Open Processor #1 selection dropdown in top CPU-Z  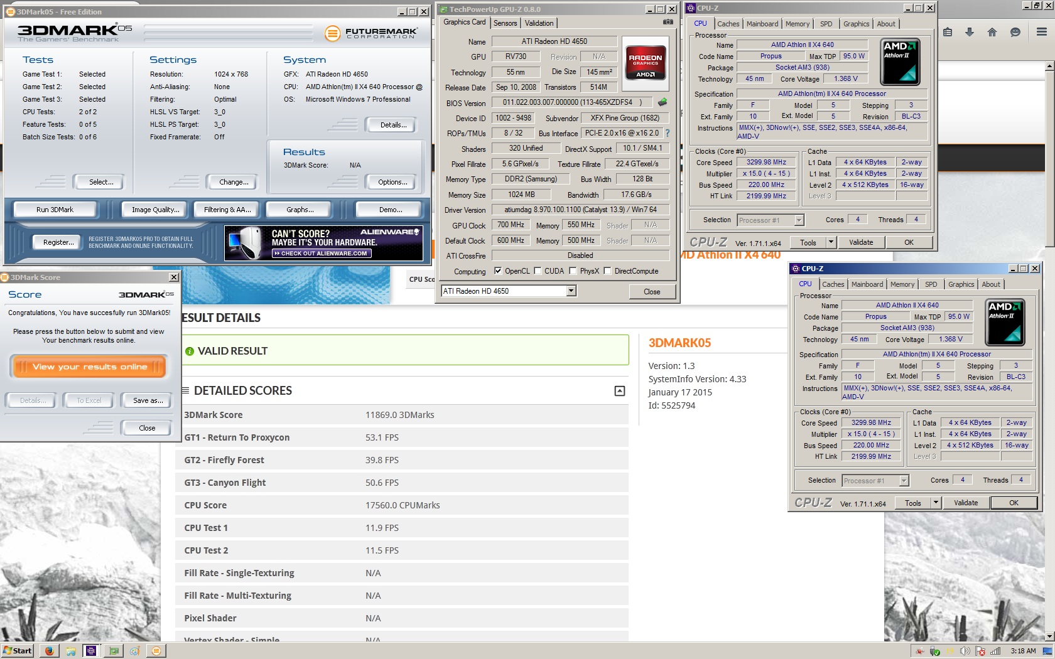click(799, 220)
